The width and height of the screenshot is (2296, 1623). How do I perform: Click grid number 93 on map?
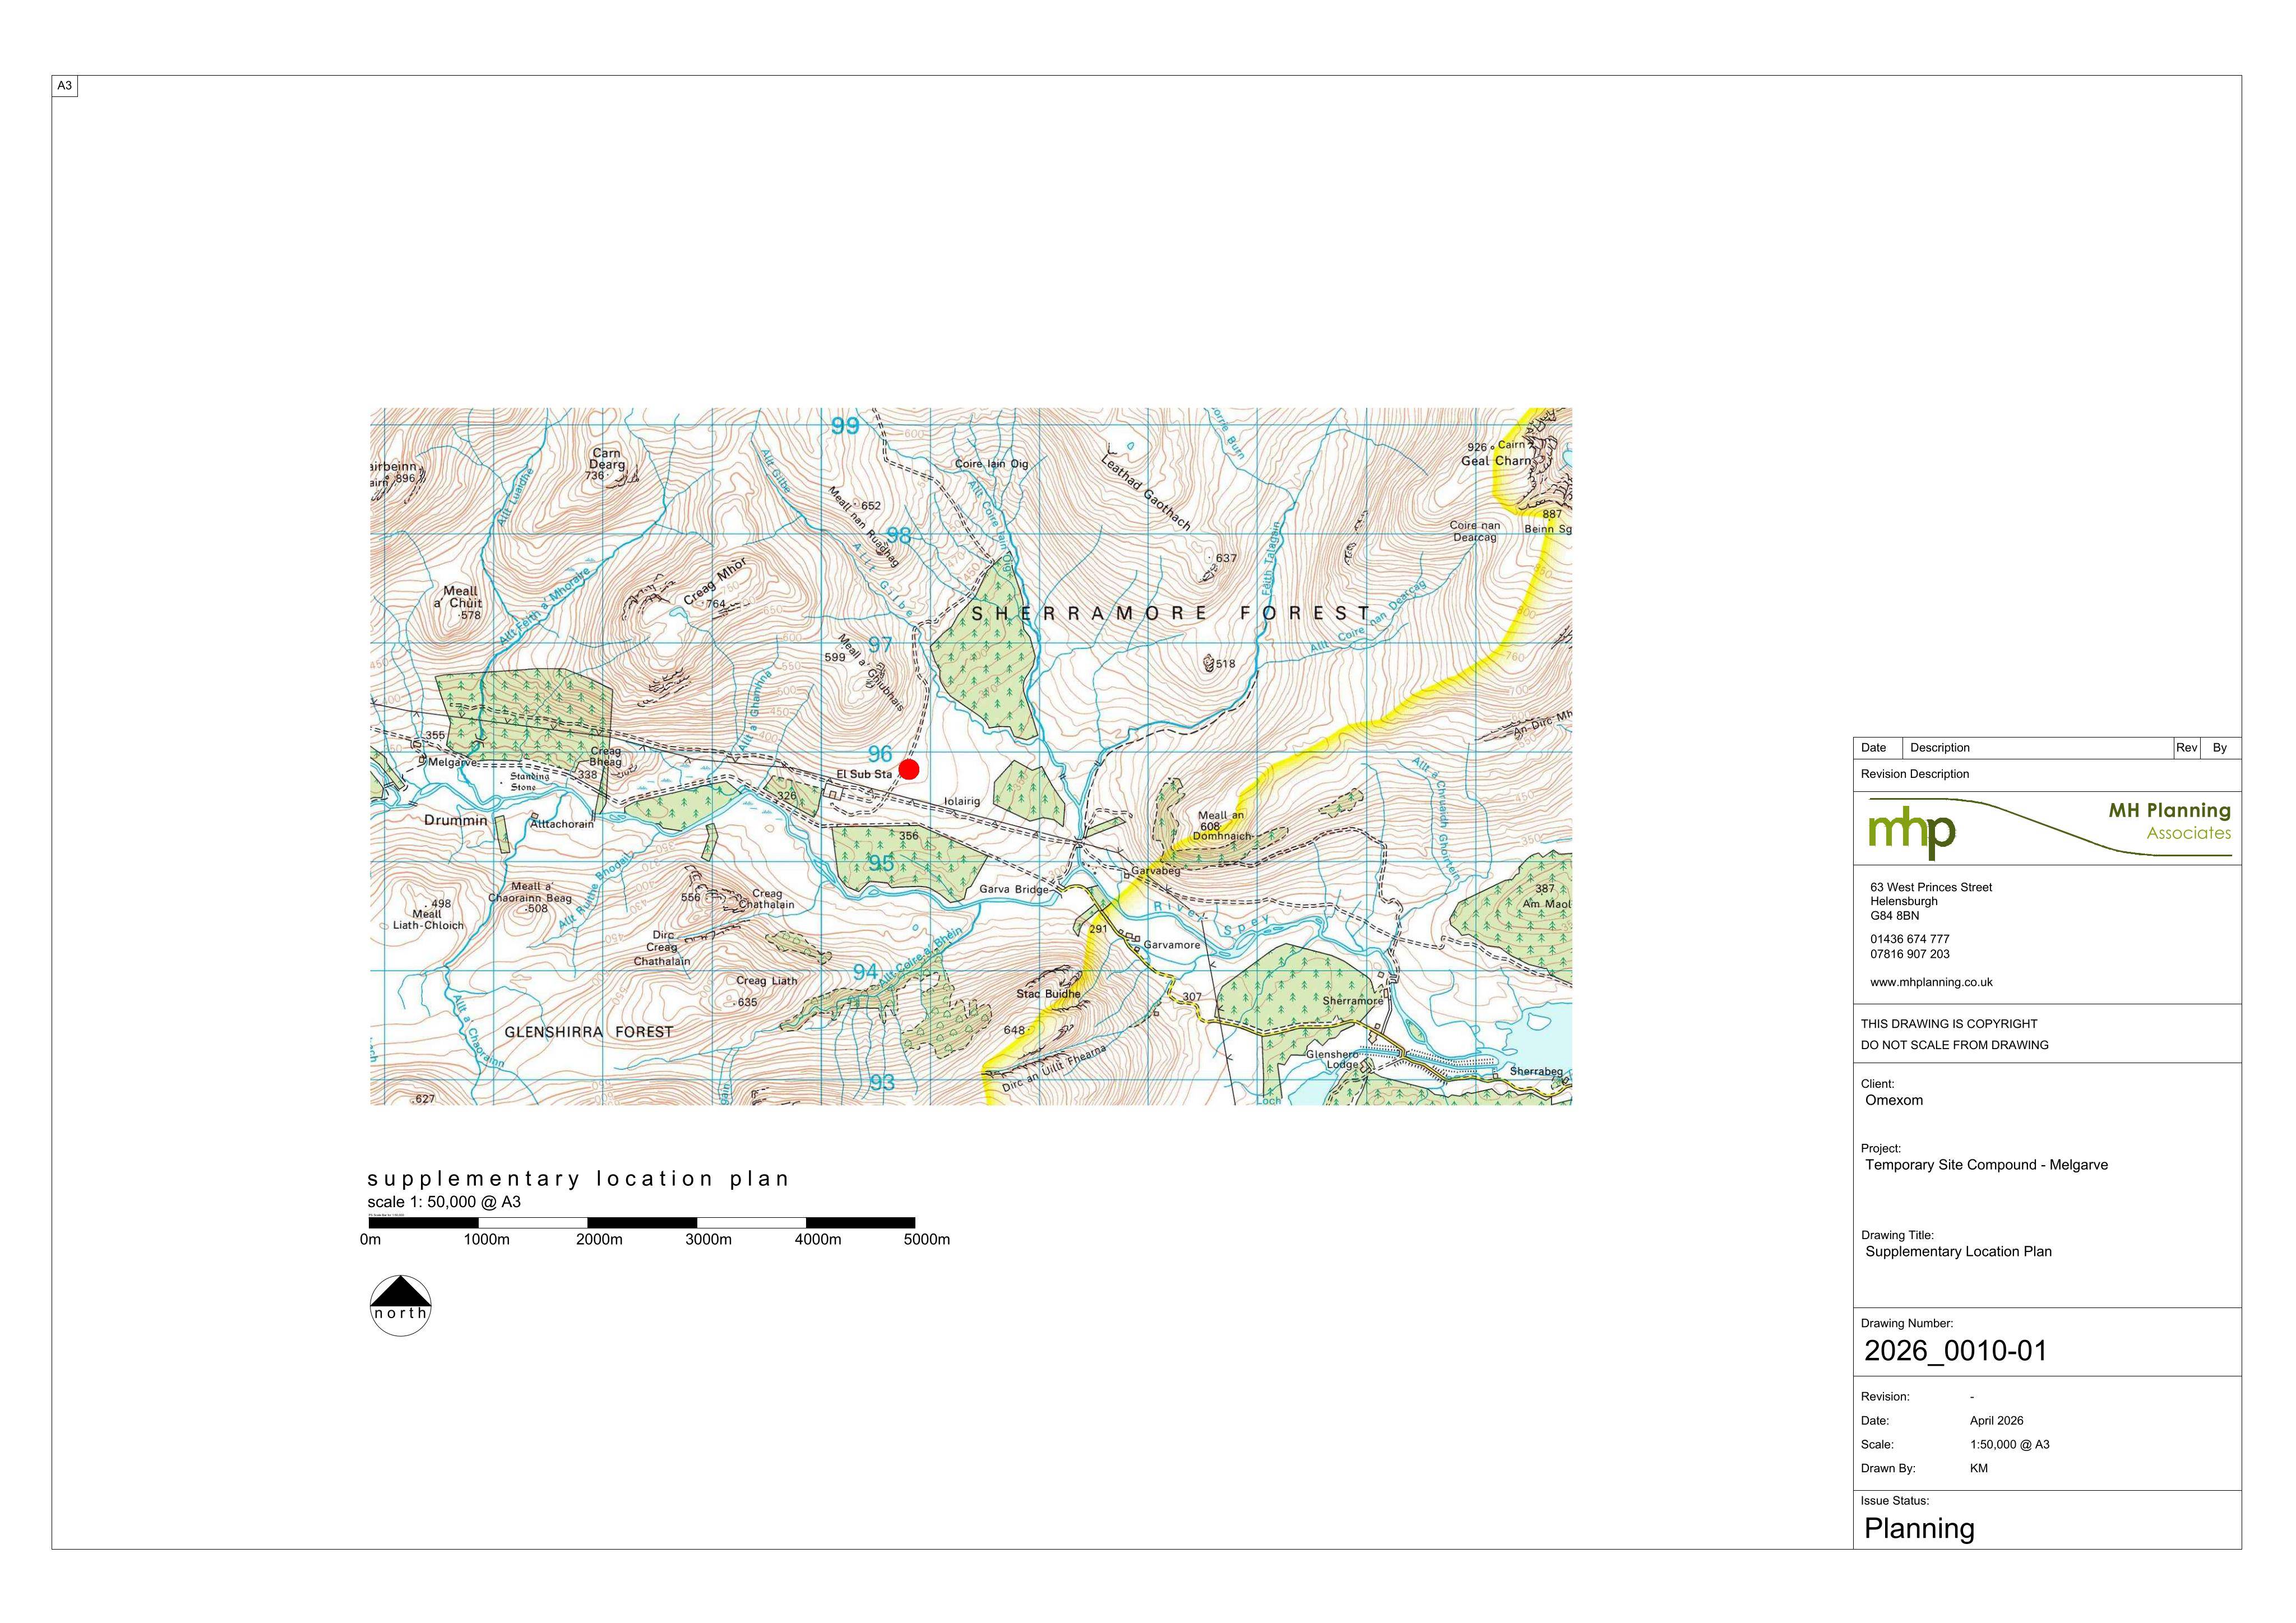(882, 1083)
